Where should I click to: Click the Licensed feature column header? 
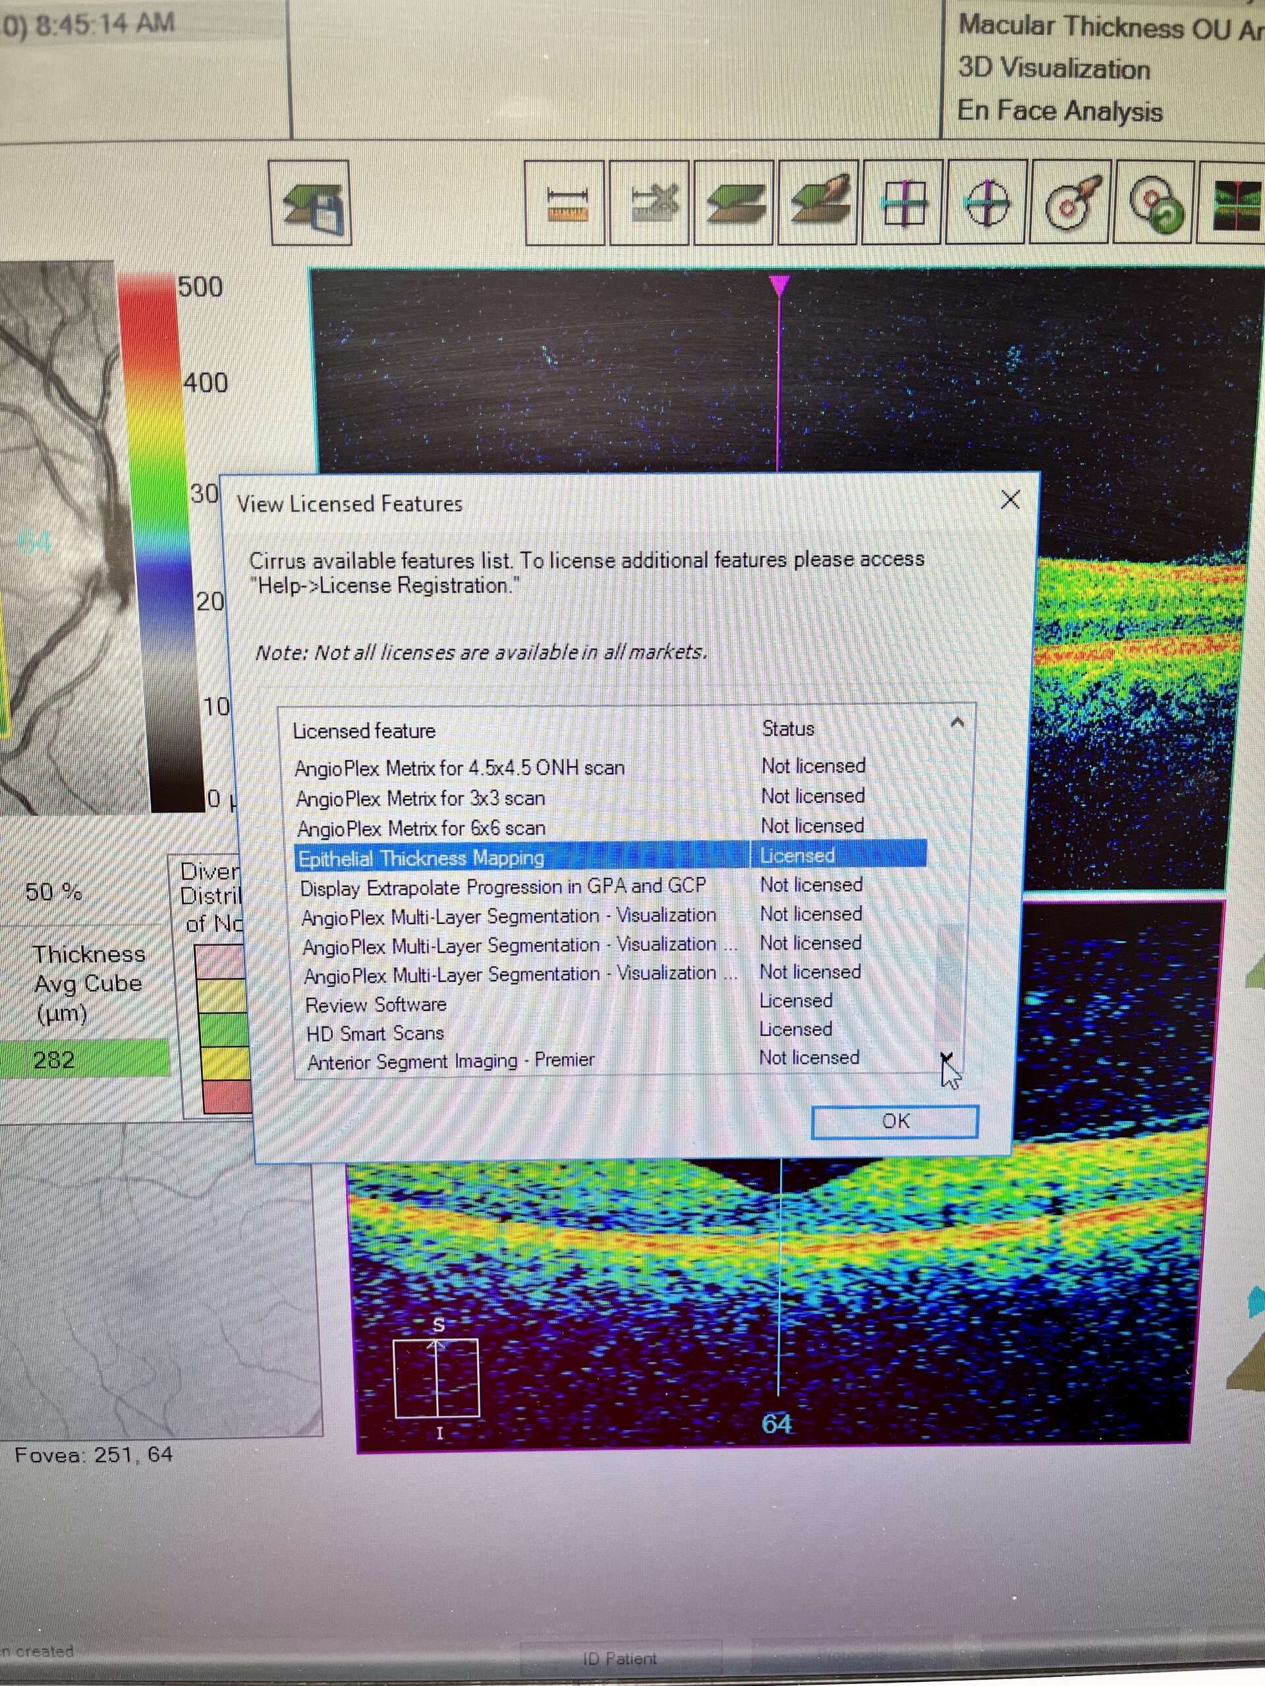tap(364, 730)
